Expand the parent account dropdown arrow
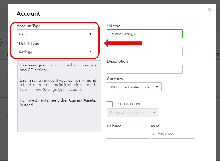The image size is (220, 161). (154, 113)
